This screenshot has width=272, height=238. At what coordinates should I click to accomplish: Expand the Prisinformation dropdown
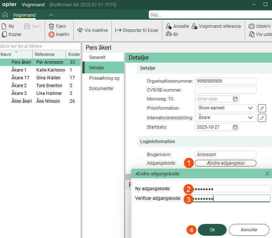250,108
